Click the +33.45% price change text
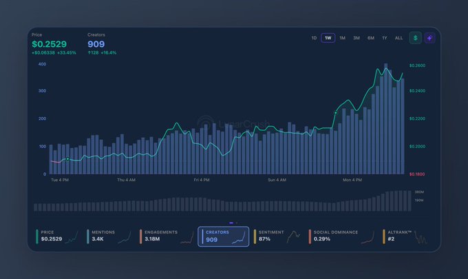The height and width of the screenshot is (279, 468). click(x=67, y=53)
